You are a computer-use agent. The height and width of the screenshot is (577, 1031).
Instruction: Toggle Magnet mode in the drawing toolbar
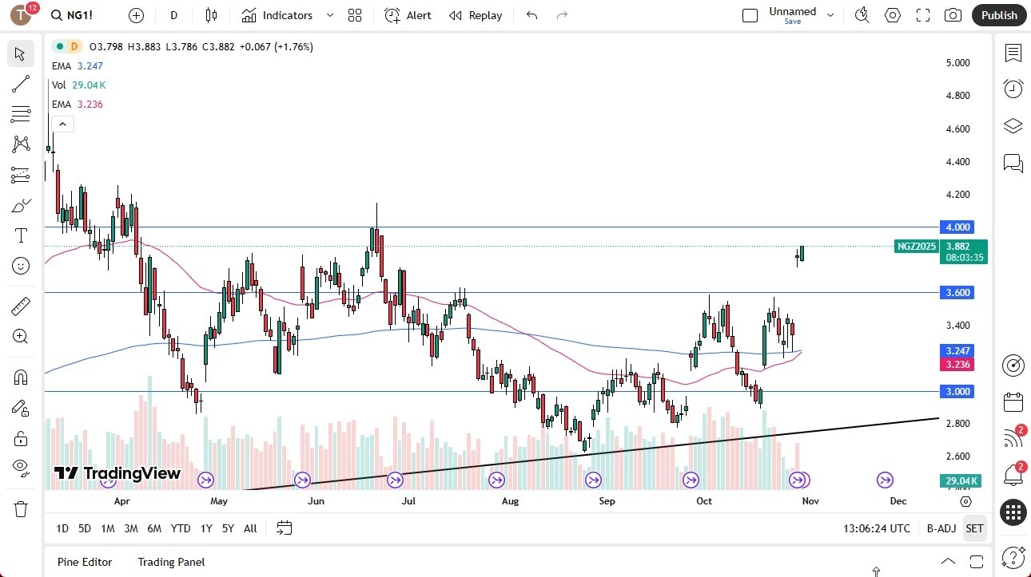tap(20, 377)
